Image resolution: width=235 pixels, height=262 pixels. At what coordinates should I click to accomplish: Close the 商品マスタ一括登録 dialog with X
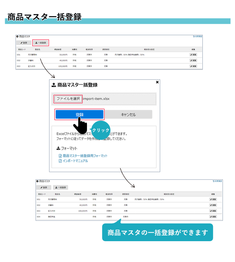tap(157, 82)
